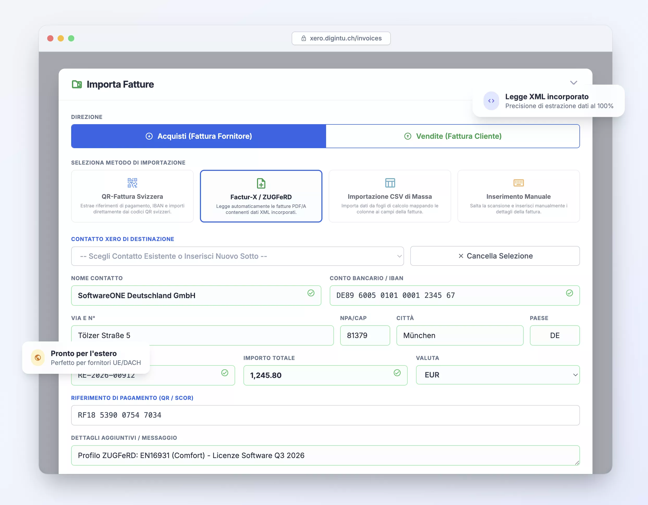Screen dimensions: 648x505
Task: Click the X icon on Cancella Selezione
Action: tap(461, 256)
